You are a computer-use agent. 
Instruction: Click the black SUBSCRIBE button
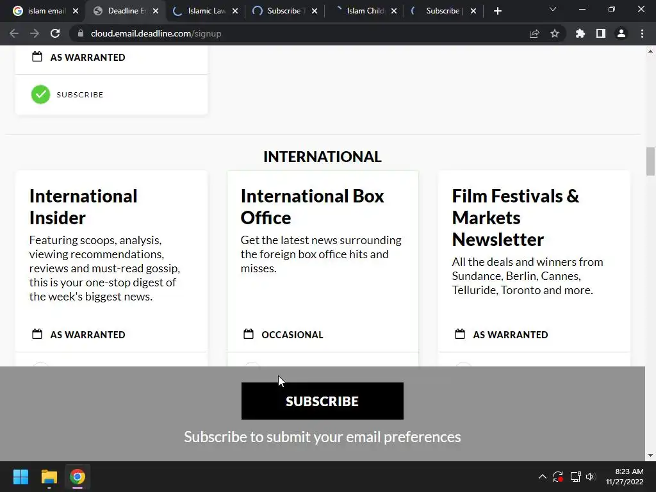pos(322,401)
